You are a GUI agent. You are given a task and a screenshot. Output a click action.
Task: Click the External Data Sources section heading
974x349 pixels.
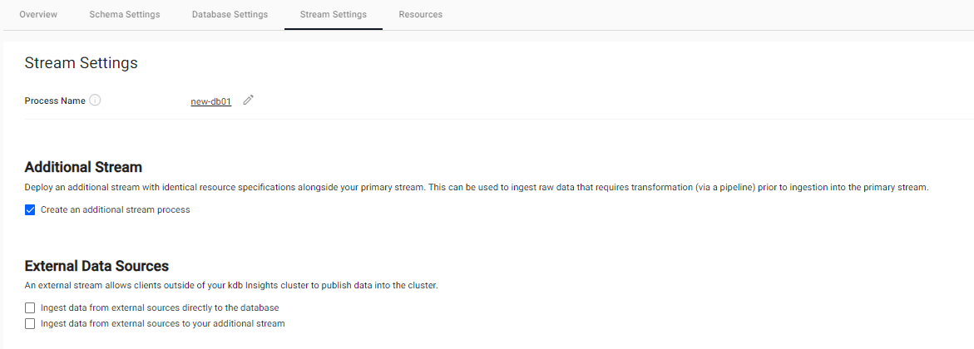click(x=96, y=266)
